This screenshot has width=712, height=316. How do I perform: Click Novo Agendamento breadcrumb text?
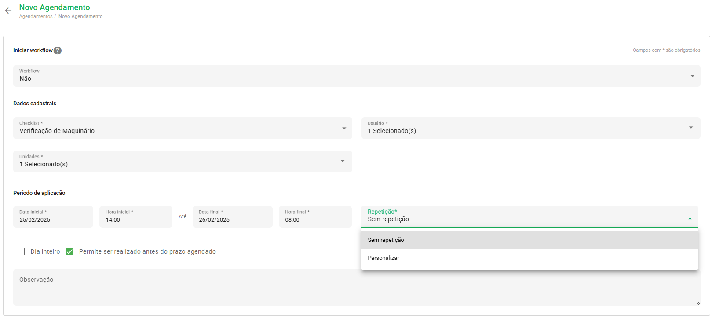tap(80, 17)
